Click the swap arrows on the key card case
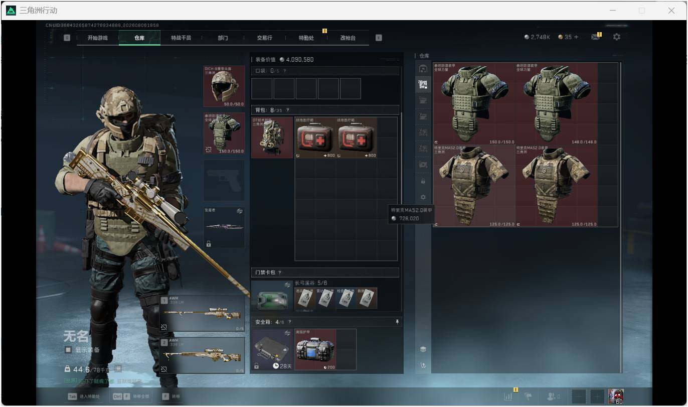This screenshot has width=688, height=407. [287, 285]
